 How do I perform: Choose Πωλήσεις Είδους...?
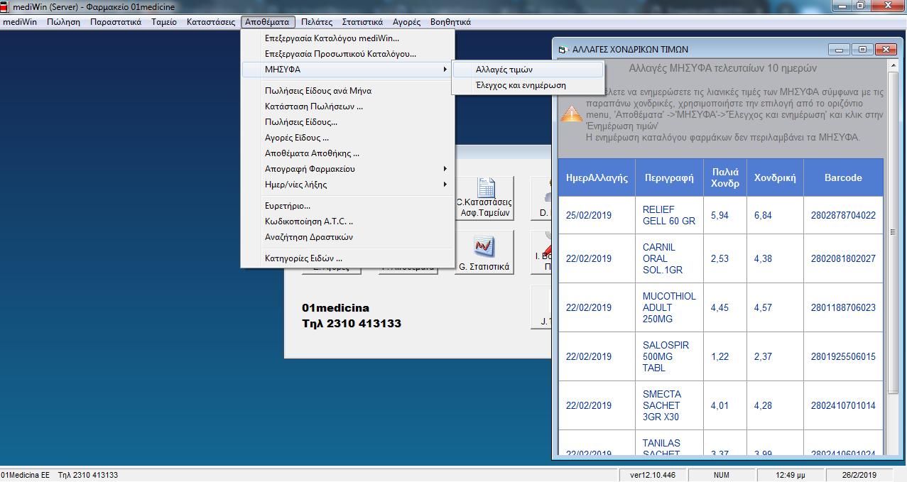click(348, 122)
